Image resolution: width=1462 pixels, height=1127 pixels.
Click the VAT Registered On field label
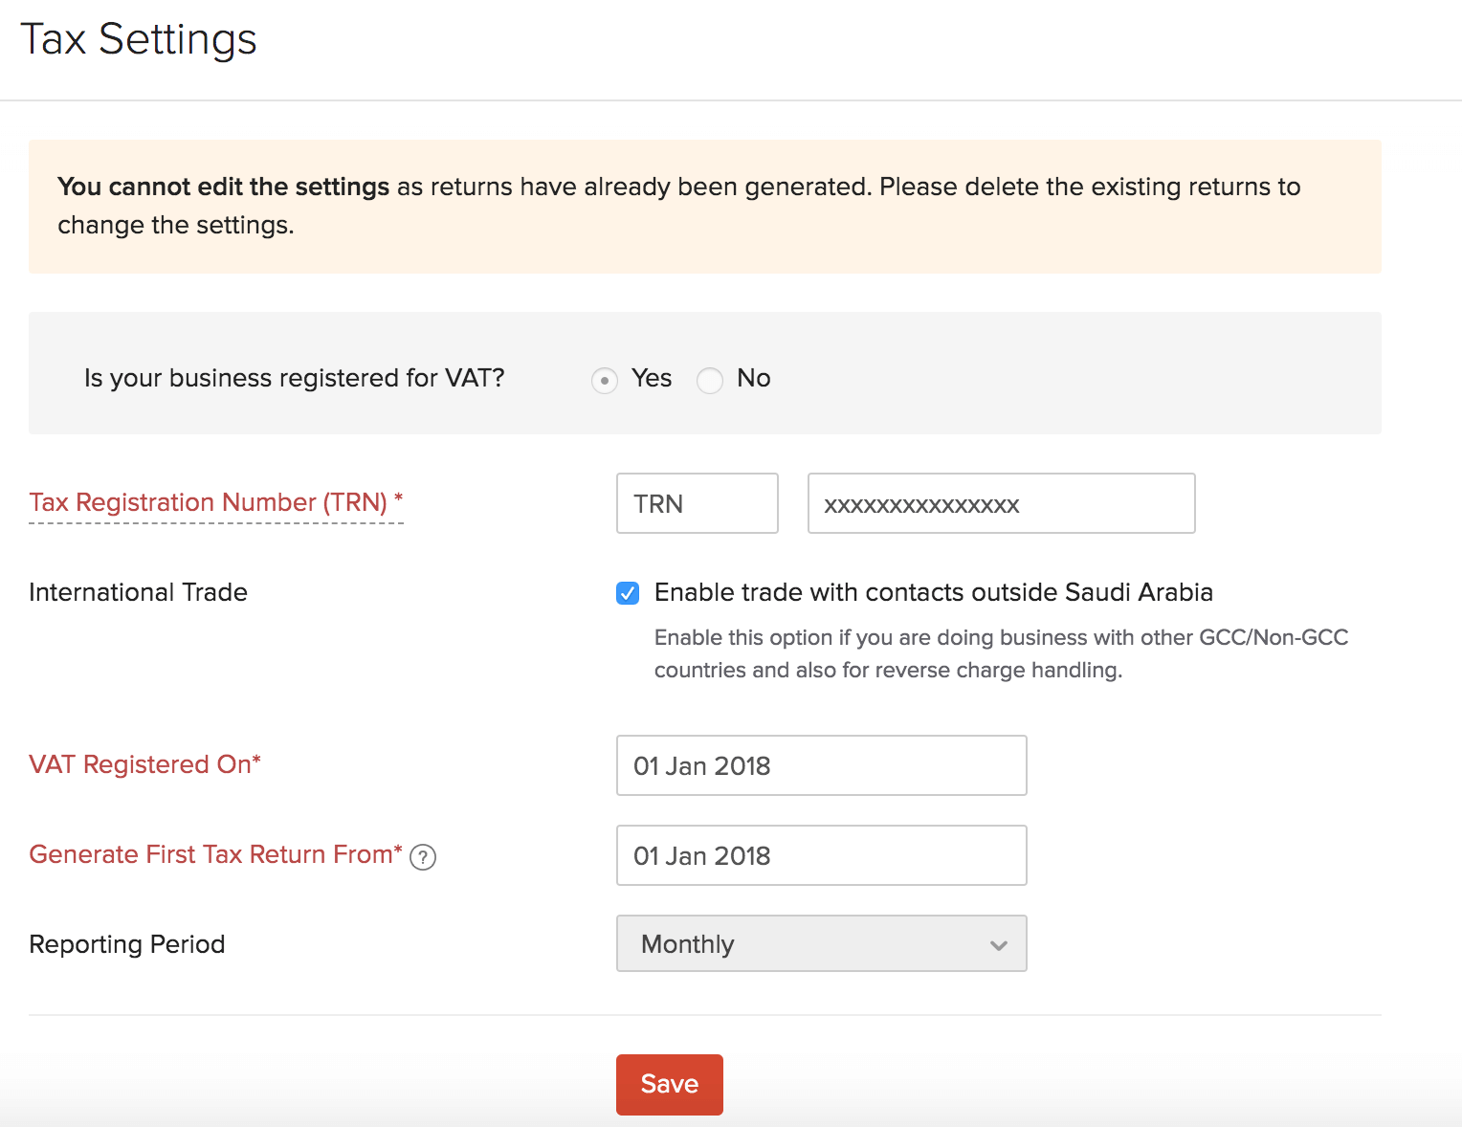click(144, 764)
